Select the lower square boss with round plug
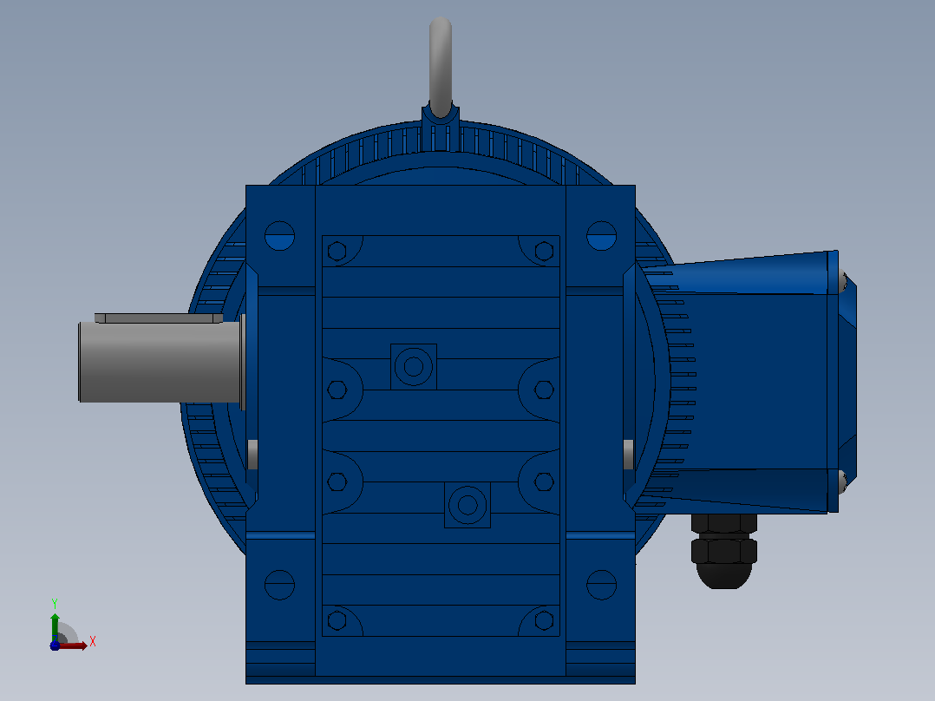935x701 pixels. 467,505
